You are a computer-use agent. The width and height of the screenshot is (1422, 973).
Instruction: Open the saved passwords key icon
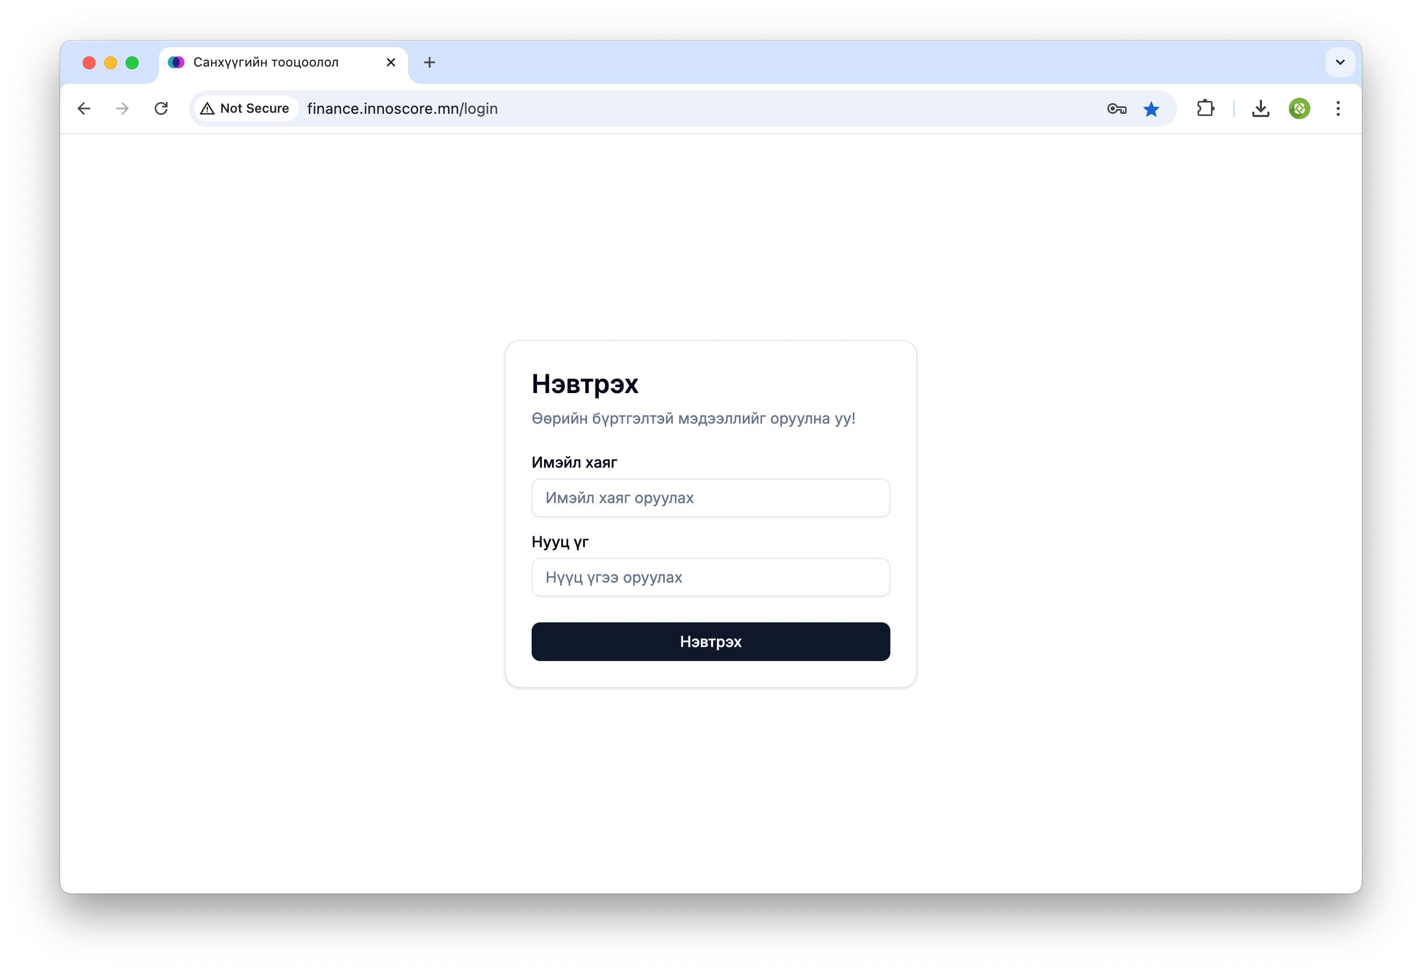click(1116, 109)
